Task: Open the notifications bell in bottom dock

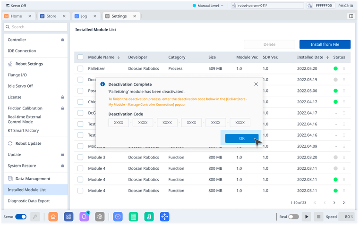Action: click(x=84, y=217)
